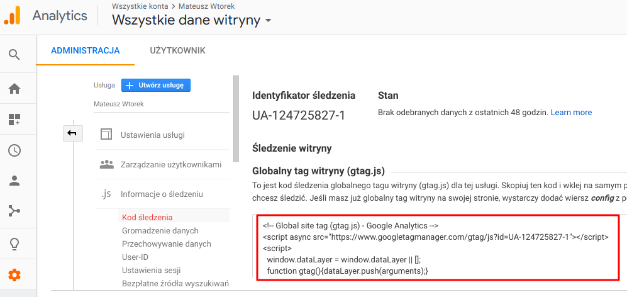This screenshot has height=297, width=627.
Task: Open the Wszystkie dane witryny view dropdown
Action: (192, 20)
